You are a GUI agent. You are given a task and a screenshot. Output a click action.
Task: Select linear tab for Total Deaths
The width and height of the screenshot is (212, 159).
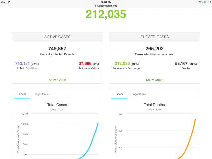point(120,94)
